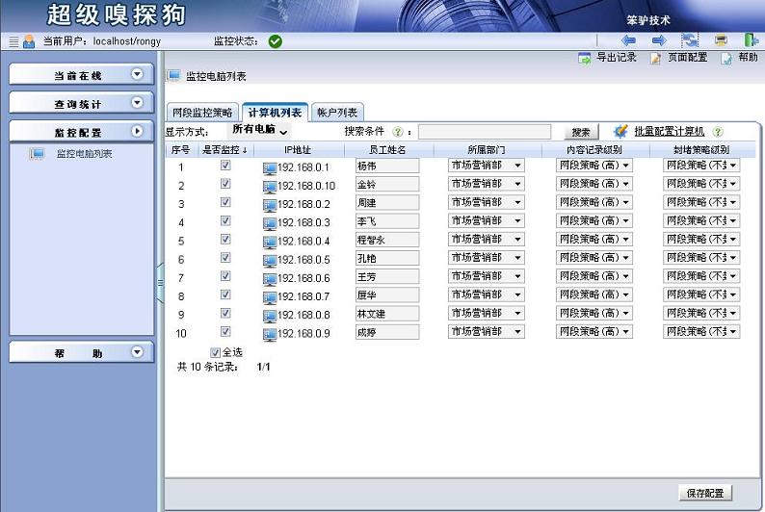Click the refresh icon in the top toolbar
Viewport: 765px width, 512px height.
(x=690, y=40)
